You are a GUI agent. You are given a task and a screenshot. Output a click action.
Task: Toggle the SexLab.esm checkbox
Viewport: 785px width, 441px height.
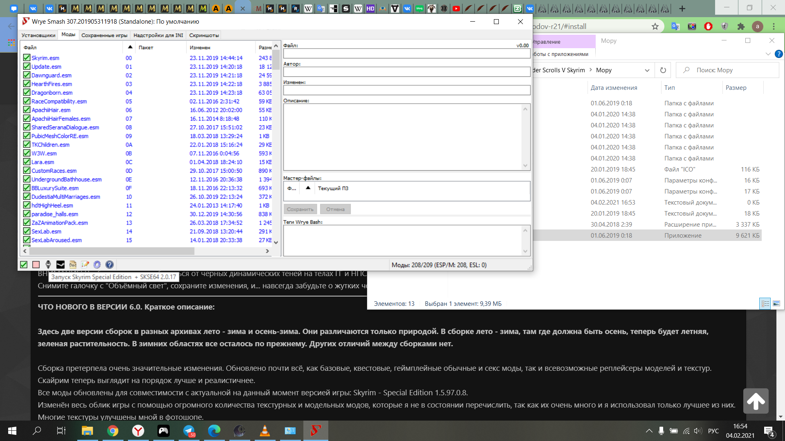pyautogui.click(x=27, y=232)
